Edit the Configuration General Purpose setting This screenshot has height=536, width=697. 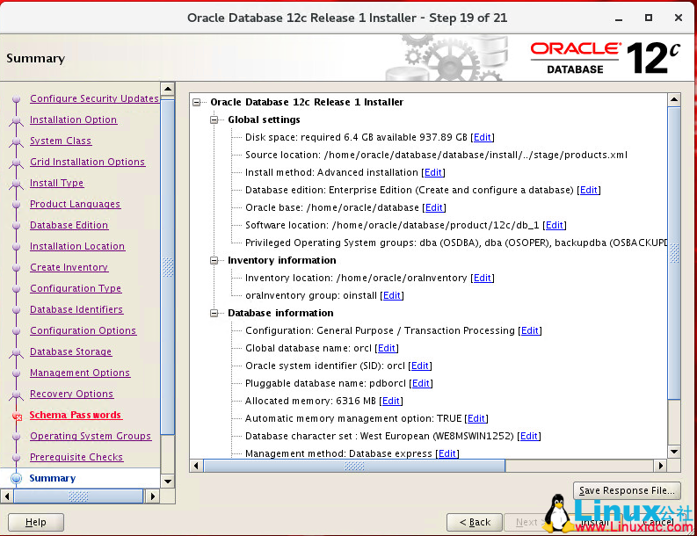[530, 330]
